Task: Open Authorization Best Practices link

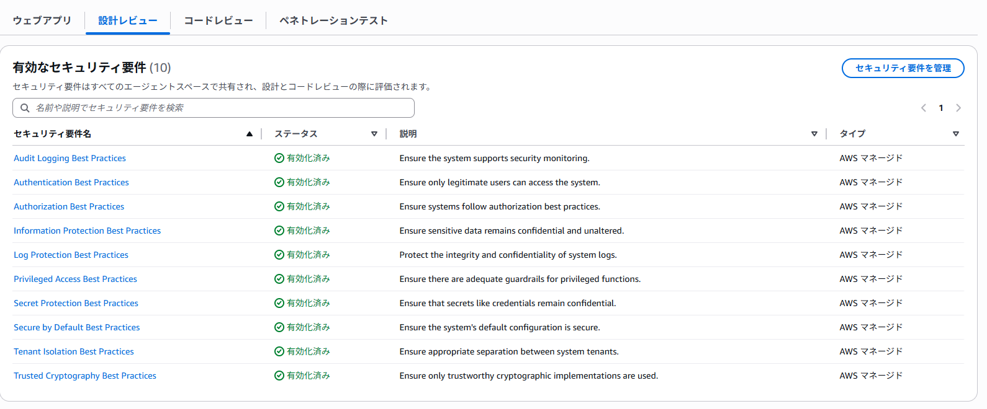Action: [x=69, y=206]
